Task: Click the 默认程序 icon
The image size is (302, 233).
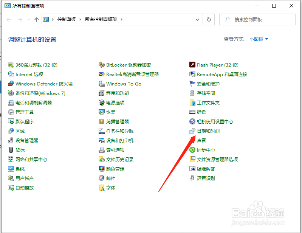Action: pyautogui.click(x=11, y=121)
